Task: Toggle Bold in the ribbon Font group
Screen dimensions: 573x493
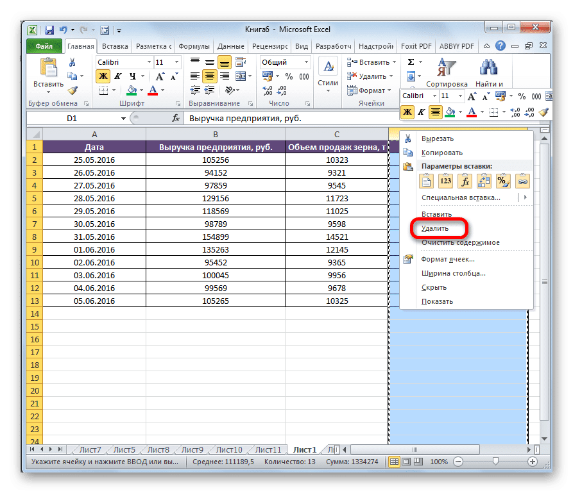Action: pyautogui.click(x=103, y=76)
